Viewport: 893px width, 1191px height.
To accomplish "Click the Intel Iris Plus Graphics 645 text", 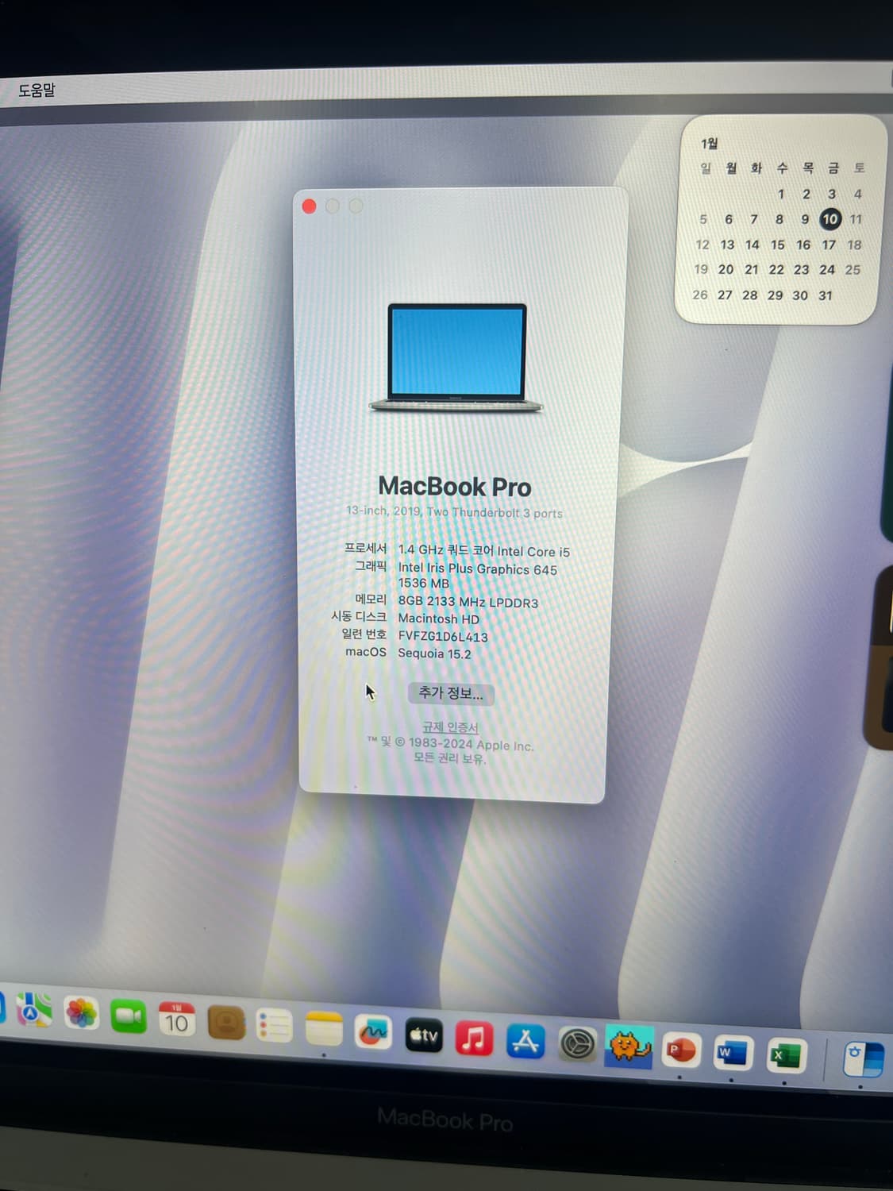I will 478,569.
